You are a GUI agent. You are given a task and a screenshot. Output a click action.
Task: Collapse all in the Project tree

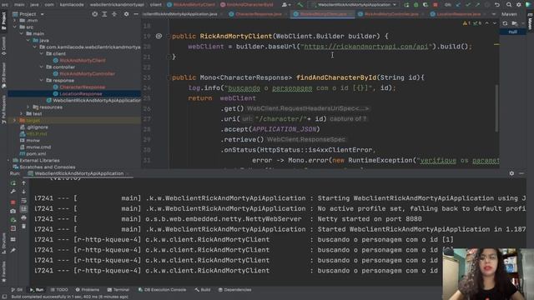[x=114, y=14]
